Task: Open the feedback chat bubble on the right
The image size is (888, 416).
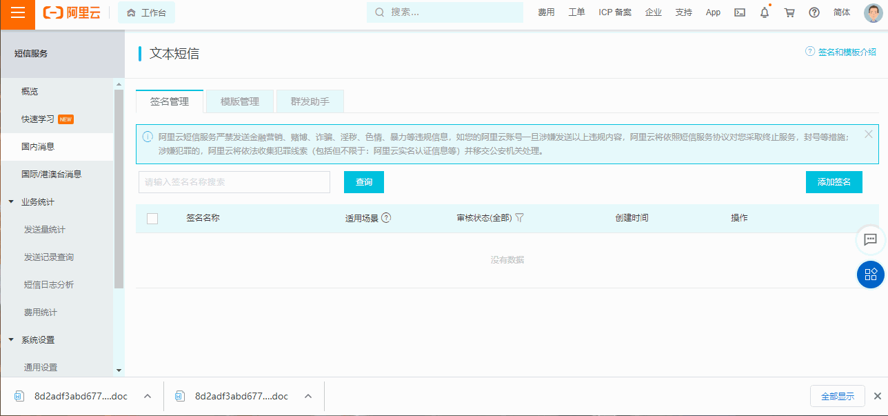Action: pos(870,240)
